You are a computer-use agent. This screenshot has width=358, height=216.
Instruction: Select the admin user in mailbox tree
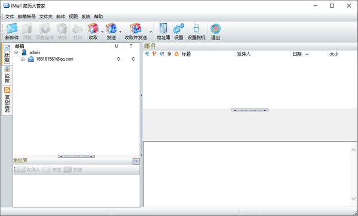pos(35,52)
